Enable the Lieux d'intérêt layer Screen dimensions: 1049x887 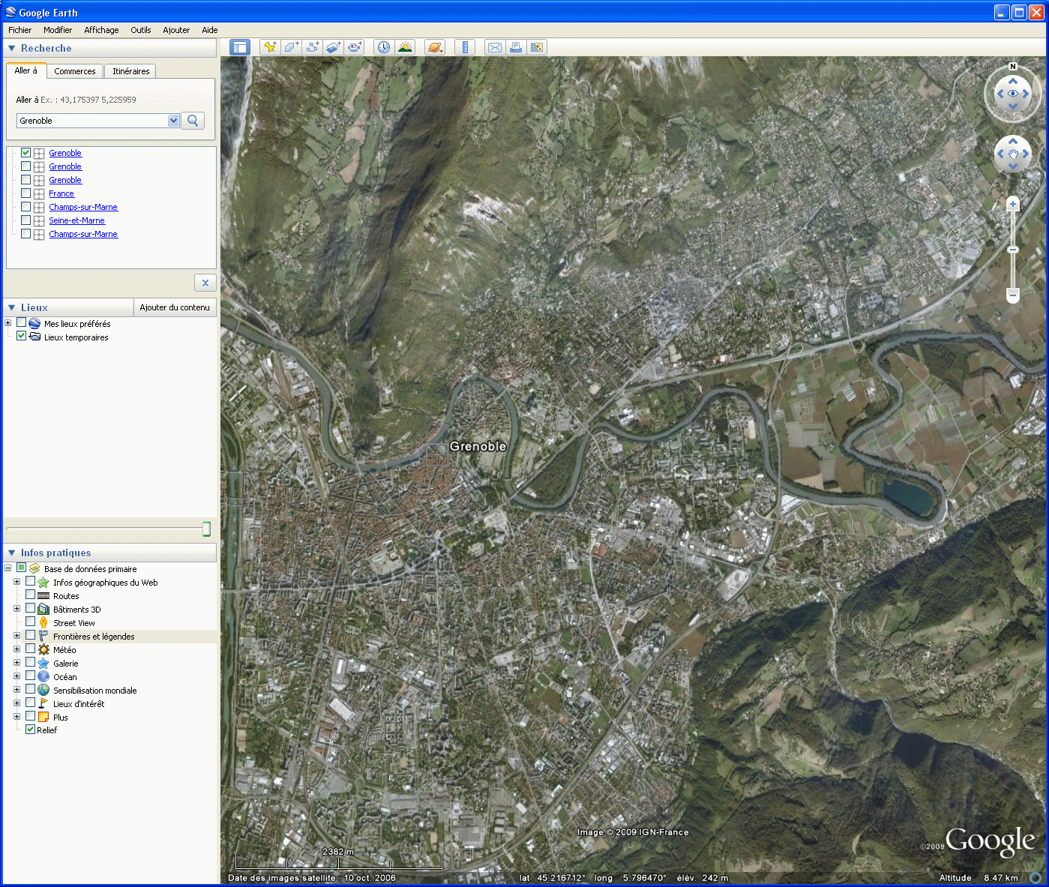click(31, 703)
